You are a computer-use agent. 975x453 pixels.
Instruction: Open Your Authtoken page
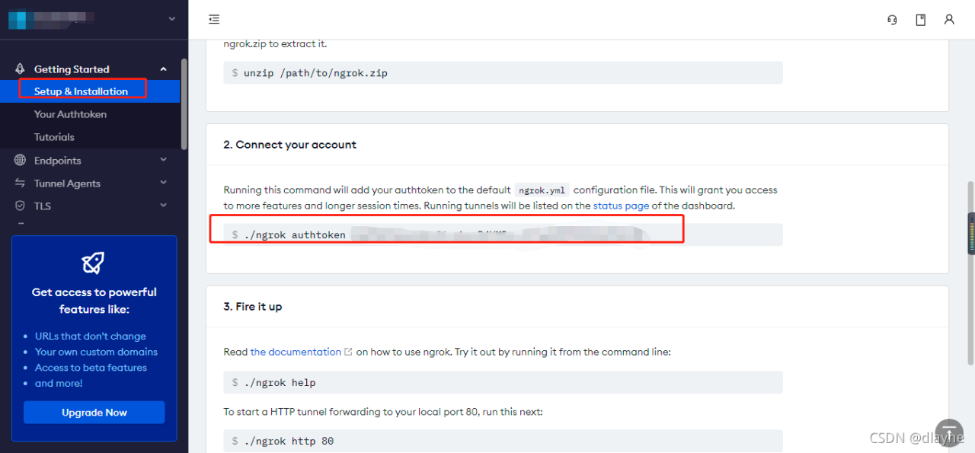point(70,114)
